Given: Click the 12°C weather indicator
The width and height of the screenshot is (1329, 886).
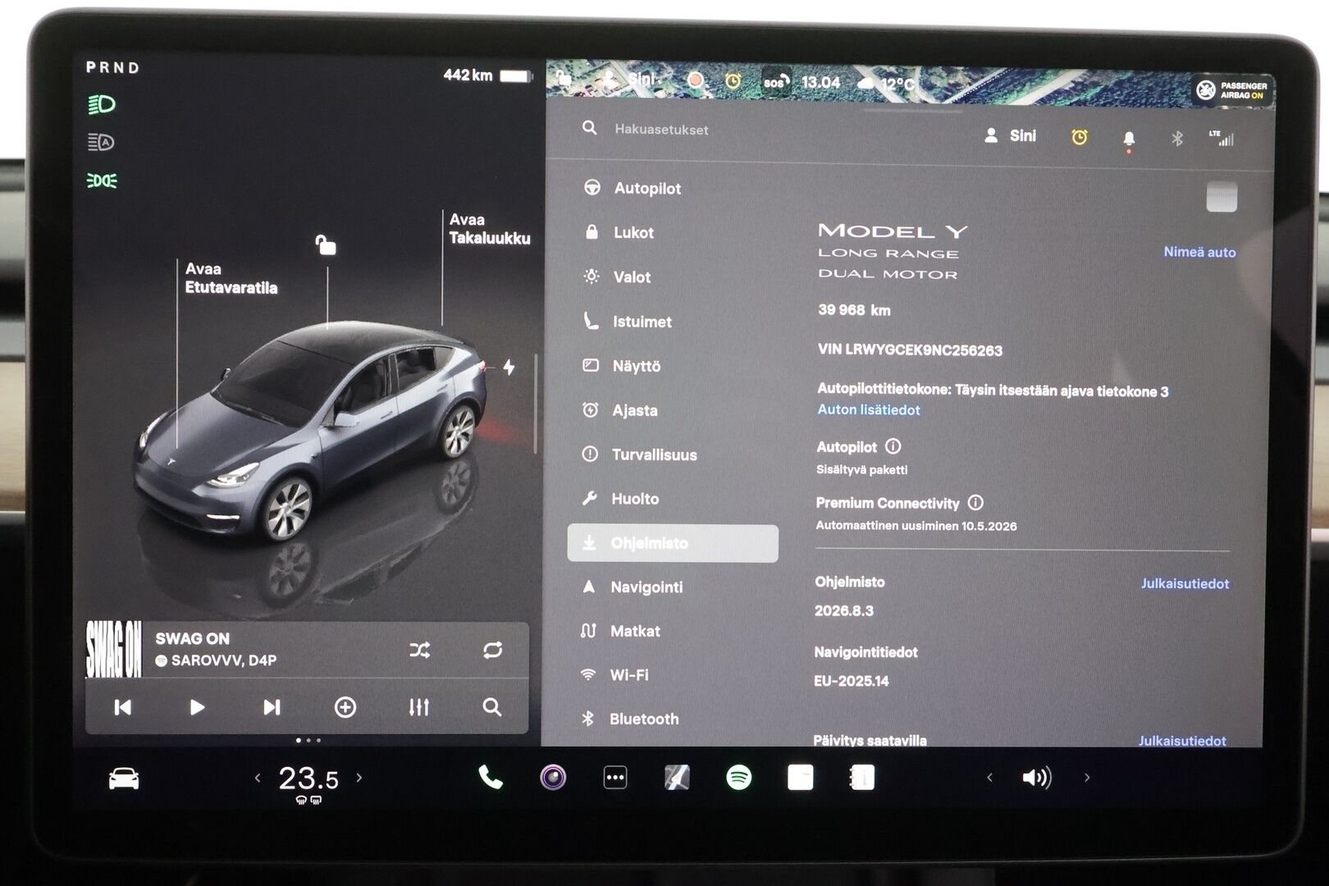Looking at the screenshot, I should point(887,83).
